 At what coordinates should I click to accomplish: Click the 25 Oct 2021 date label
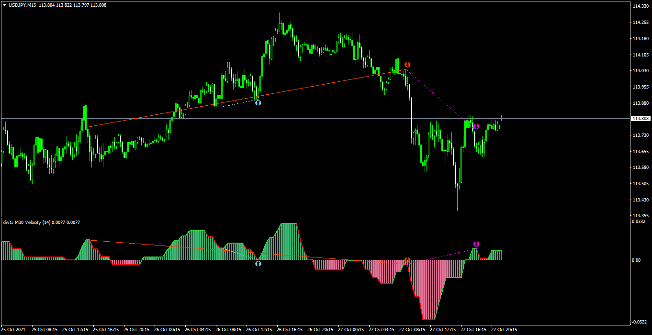pyautogui.click(x=13, y=330)
